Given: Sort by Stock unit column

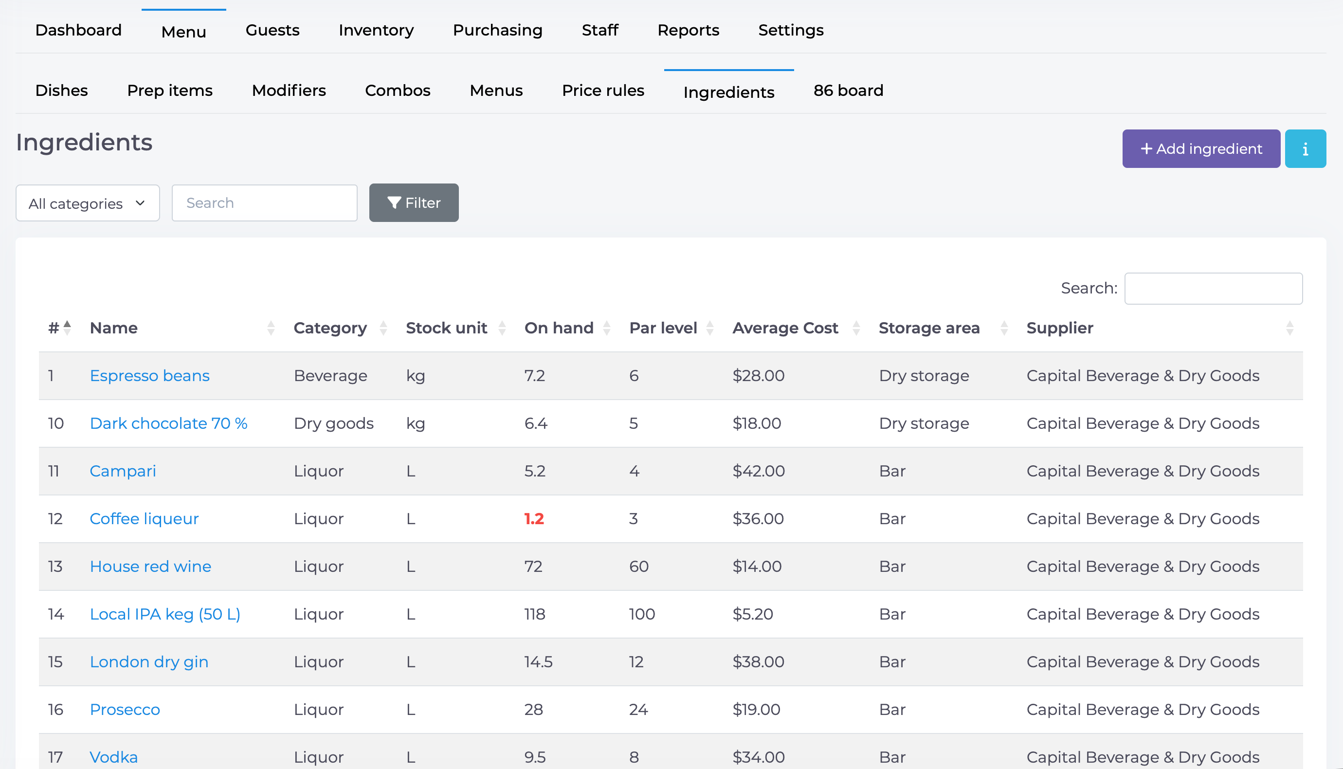Looking at the screenshot, I should point(456,328).
